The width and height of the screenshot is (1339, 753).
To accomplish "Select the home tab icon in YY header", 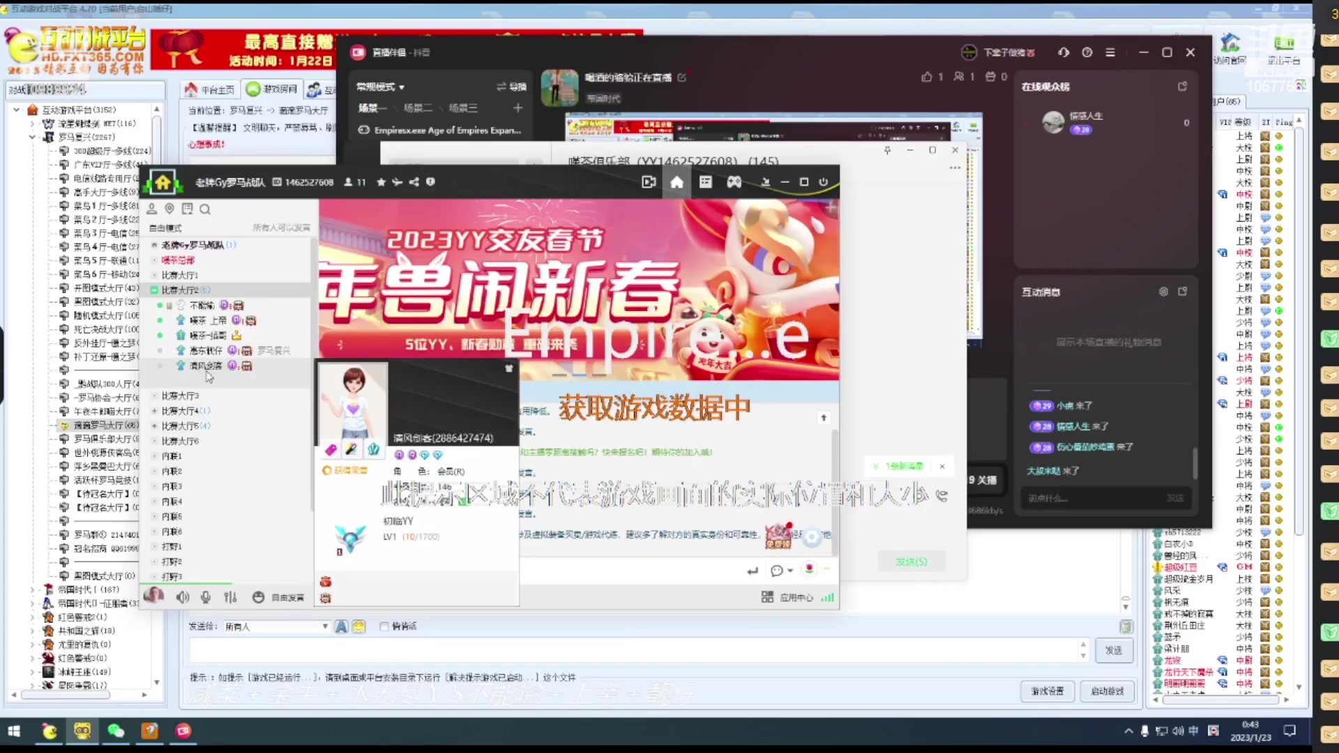I will (676, 182).
